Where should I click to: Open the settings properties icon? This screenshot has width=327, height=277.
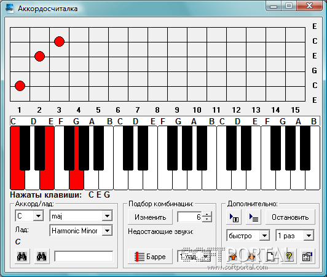pyautogui.click(x=307, y=256)
